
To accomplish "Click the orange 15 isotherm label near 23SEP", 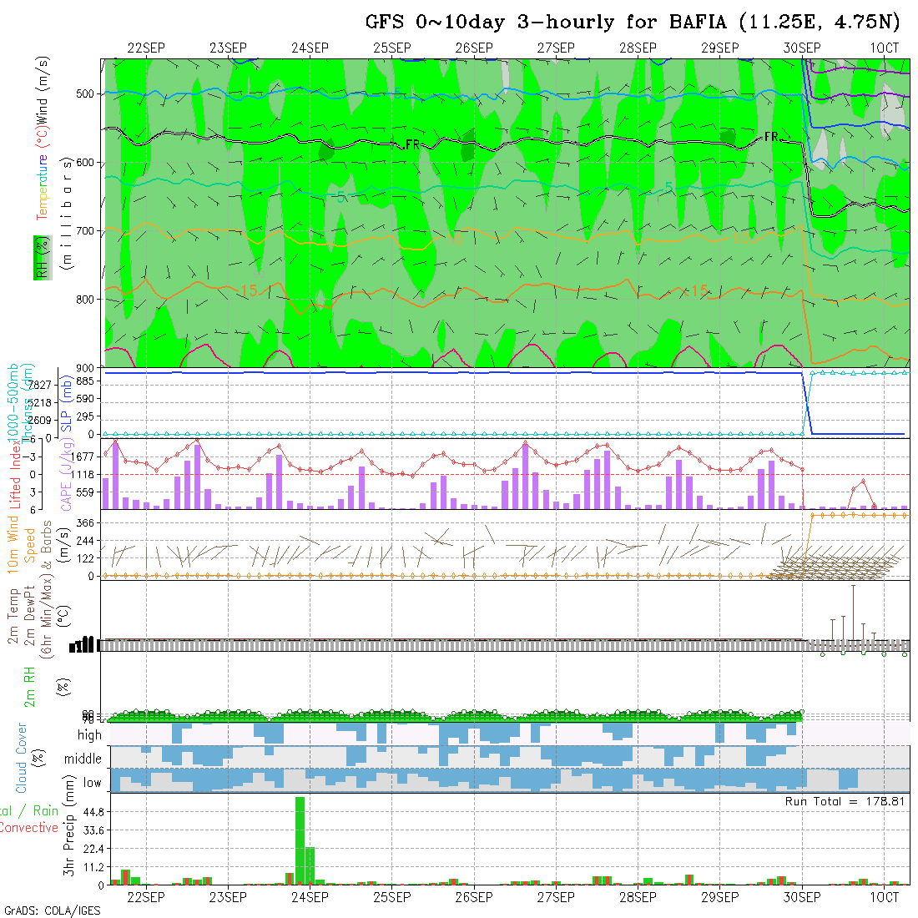I will click(248, 290).
